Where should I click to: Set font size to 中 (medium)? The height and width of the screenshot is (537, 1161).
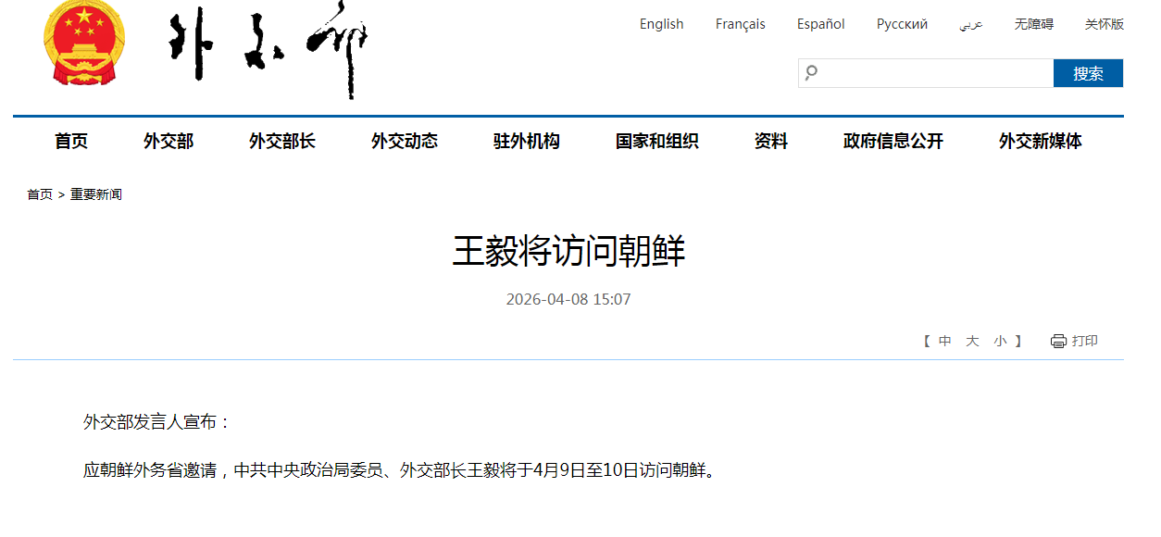(x=944, y=342)
